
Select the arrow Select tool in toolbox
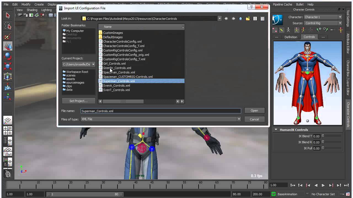point(8,16)
